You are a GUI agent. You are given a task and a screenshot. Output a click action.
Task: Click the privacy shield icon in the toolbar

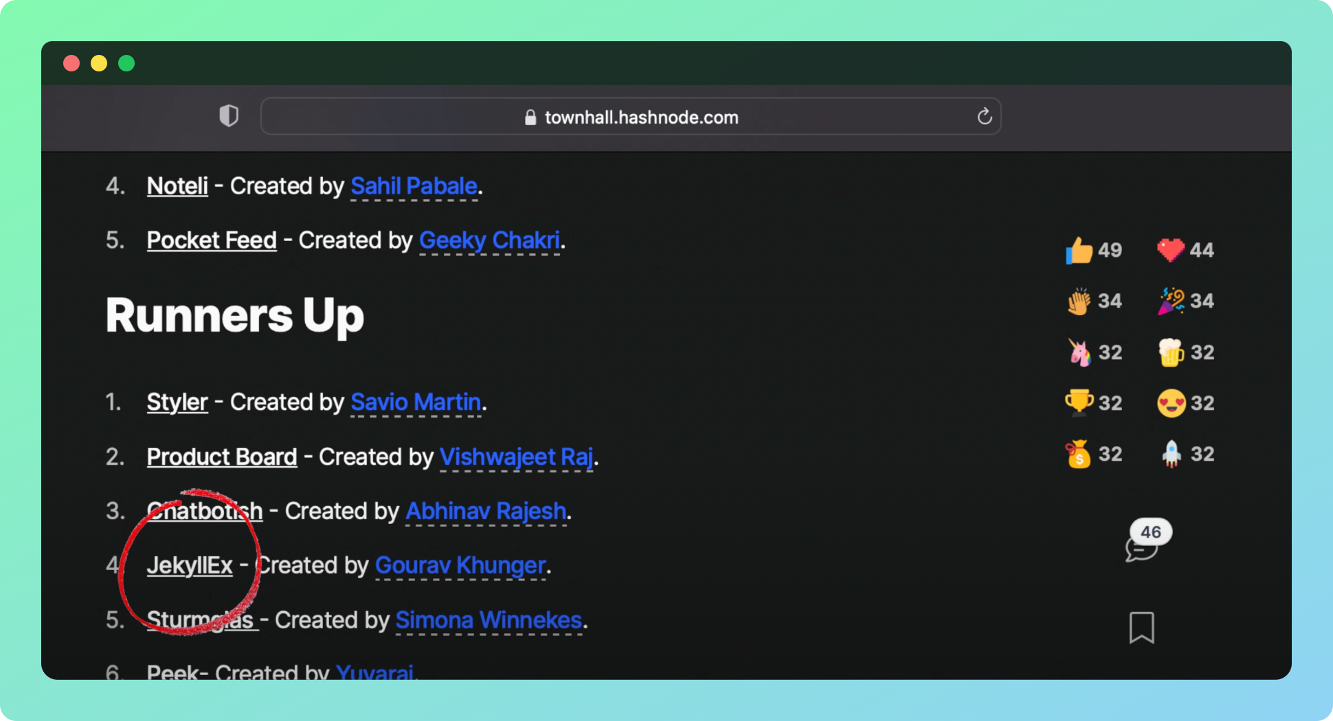[229, 116]
